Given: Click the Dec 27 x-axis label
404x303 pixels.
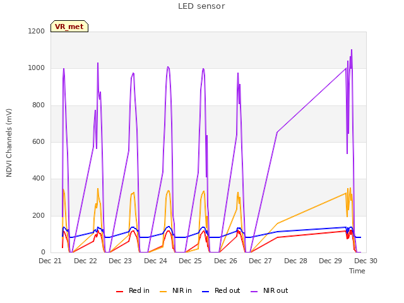Looking at the screenshot, I should tap(261, 261).
